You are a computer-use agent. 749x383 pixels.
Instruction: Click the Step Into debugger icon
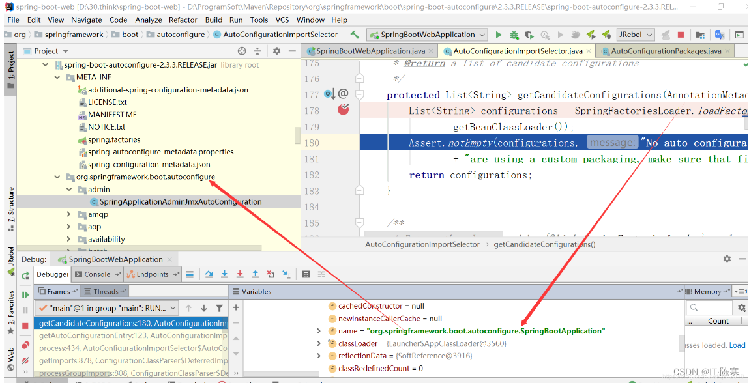click(x=224, y=274)
